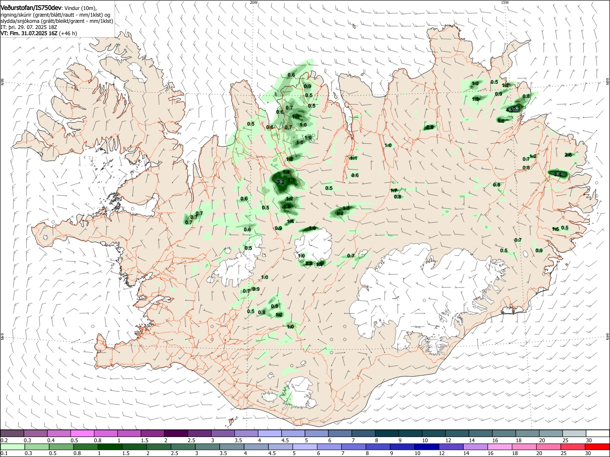Click the 3.2 precipitation value on the map
The image size is (610, 457).
[281, 182]
